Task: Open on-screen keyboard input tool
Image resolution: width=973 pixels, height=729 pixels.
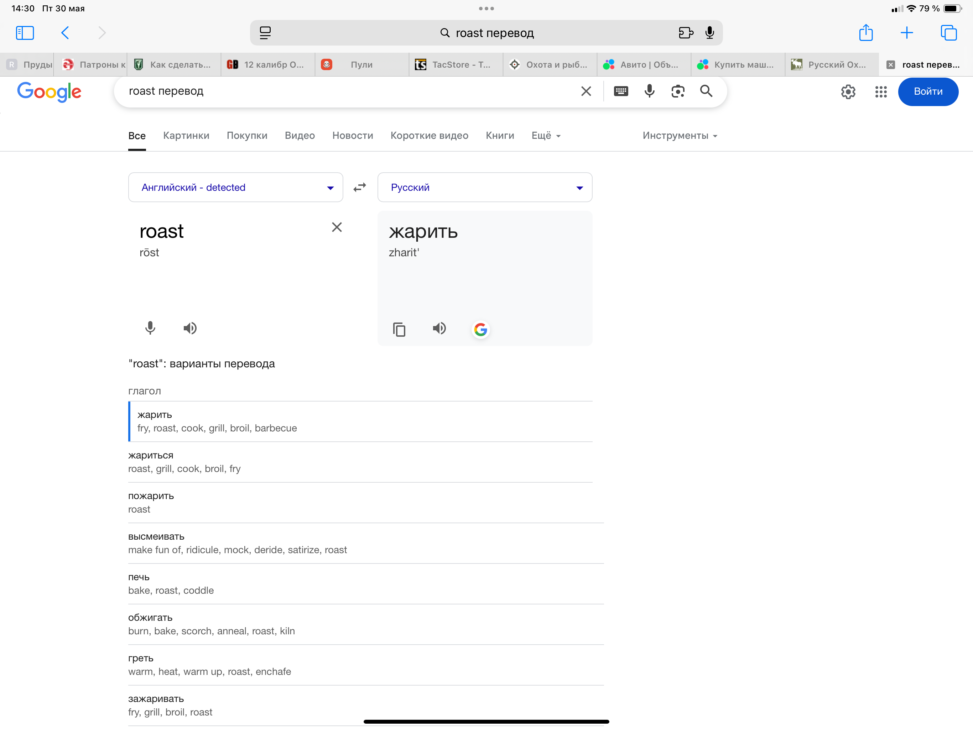Action: [x=621, y=91]
